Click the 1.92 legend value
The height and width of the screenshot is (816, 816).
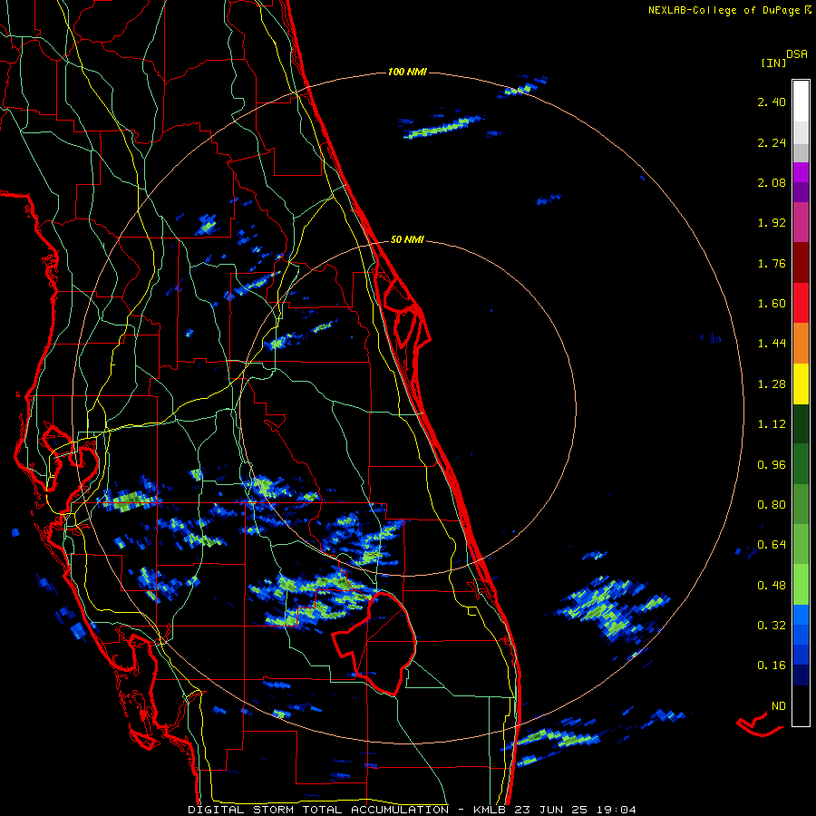click(772, 223)
